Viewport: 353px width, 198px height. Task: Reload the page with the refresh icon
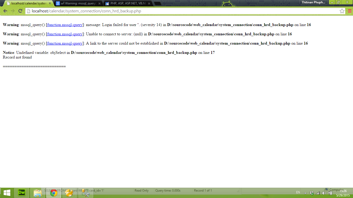(20, 11)
